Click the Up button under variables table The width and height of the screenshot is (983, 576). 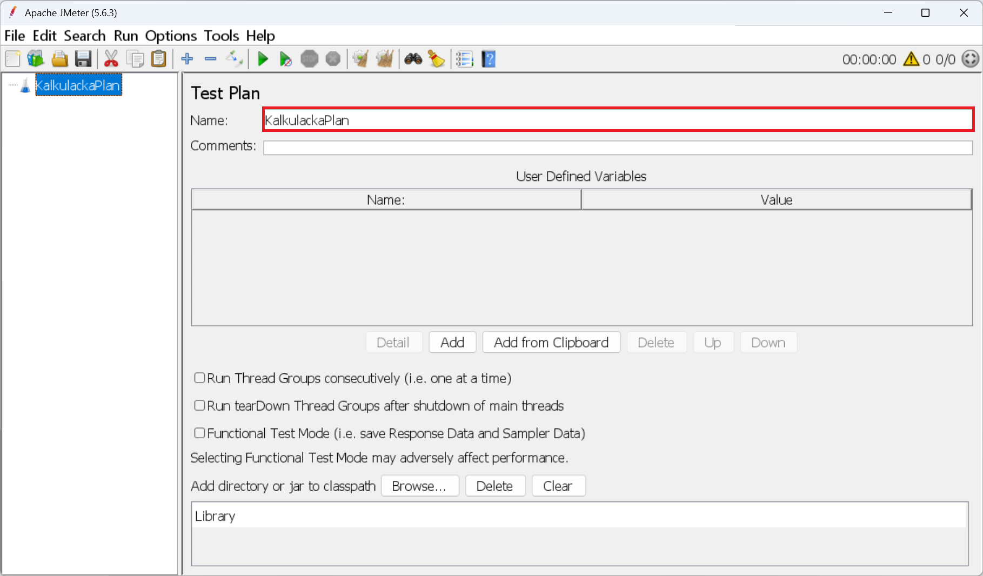click(x=713, y=343)
